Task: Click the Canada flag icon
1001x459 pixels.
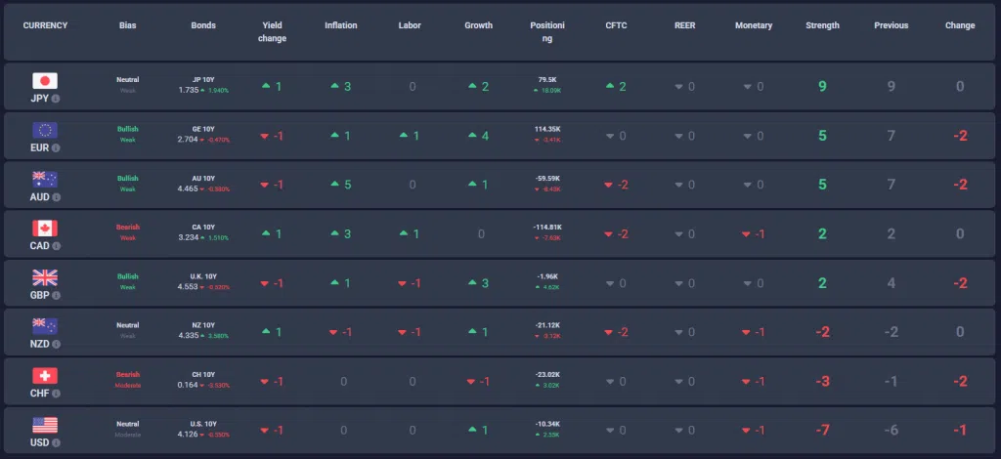Action: [45, 228]
